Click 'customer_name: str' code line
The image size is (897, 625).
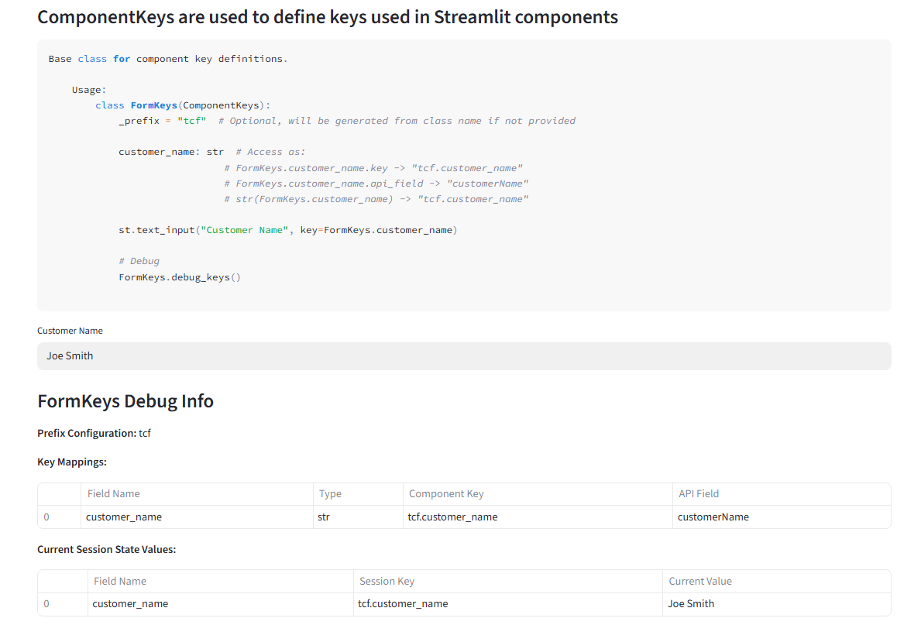pyautogui.click(x=212, y=152)
